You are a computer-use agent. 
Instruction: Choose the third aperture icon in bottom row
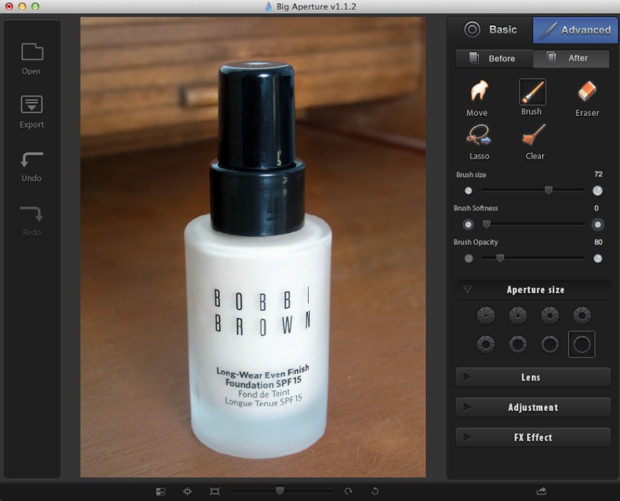(550, 345)
